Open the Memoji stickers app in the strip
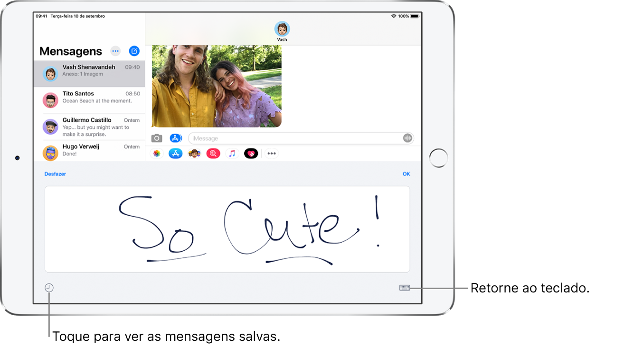 coord(194,154)
